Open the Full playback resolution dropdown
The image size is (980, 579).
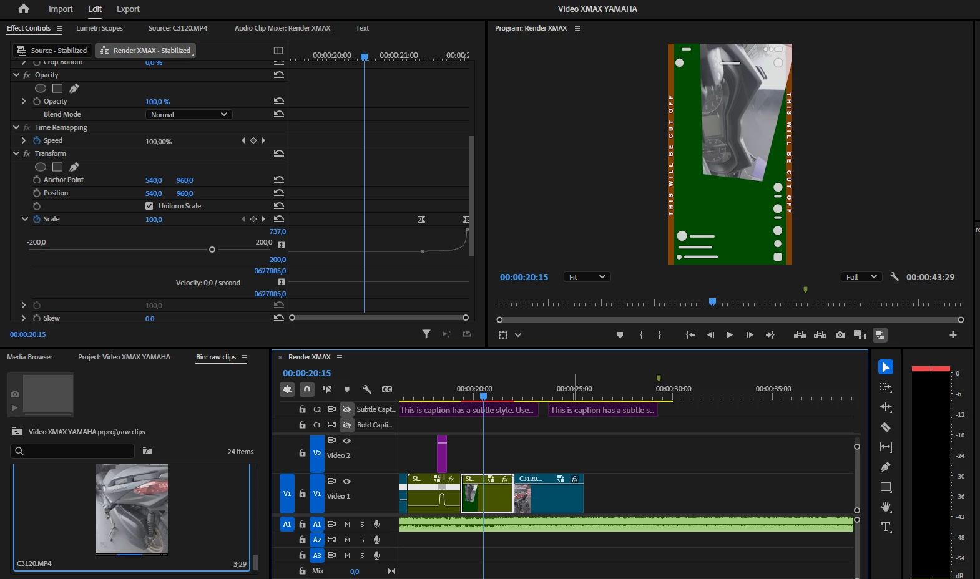(861, 276)
